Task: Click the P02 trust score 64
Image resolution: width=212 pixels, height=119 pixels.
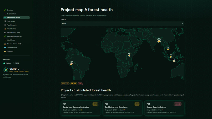Action: 124,110
